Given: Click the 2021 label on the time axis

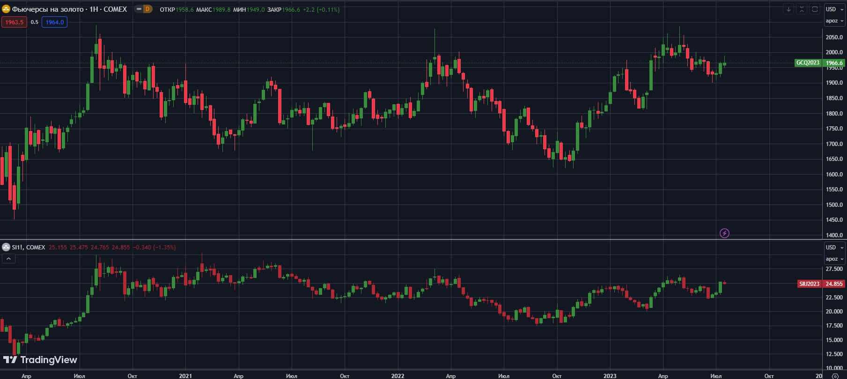Looking at the screenshot, I should tap(185, 376).
